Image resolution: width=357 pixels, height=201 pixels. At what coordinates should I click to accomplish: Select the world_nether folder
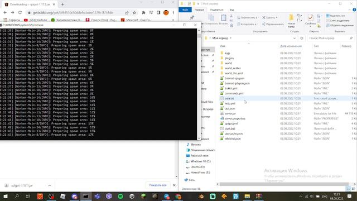(x=233, y=68)
